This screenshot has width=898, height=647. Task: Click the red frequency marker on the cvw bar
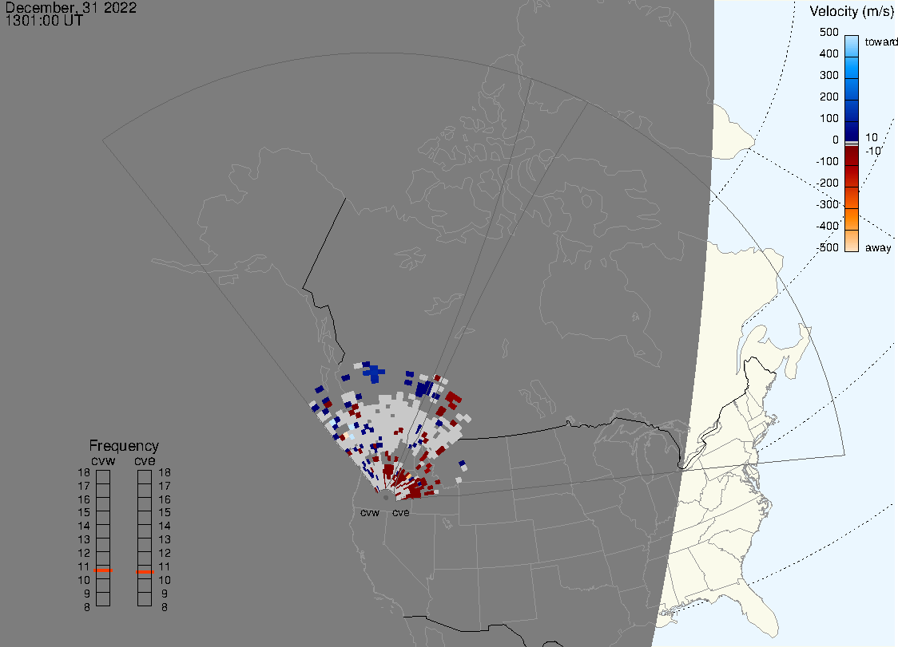[x=103, y=570]
